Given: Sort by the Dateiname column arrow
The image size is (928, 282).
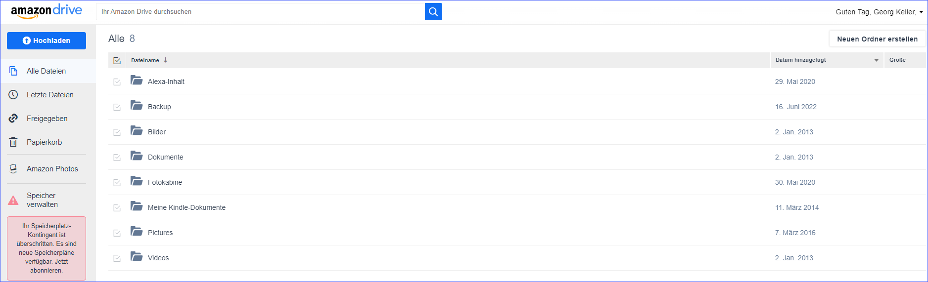Looking at the screenshot, I should [x=166, y=60].
